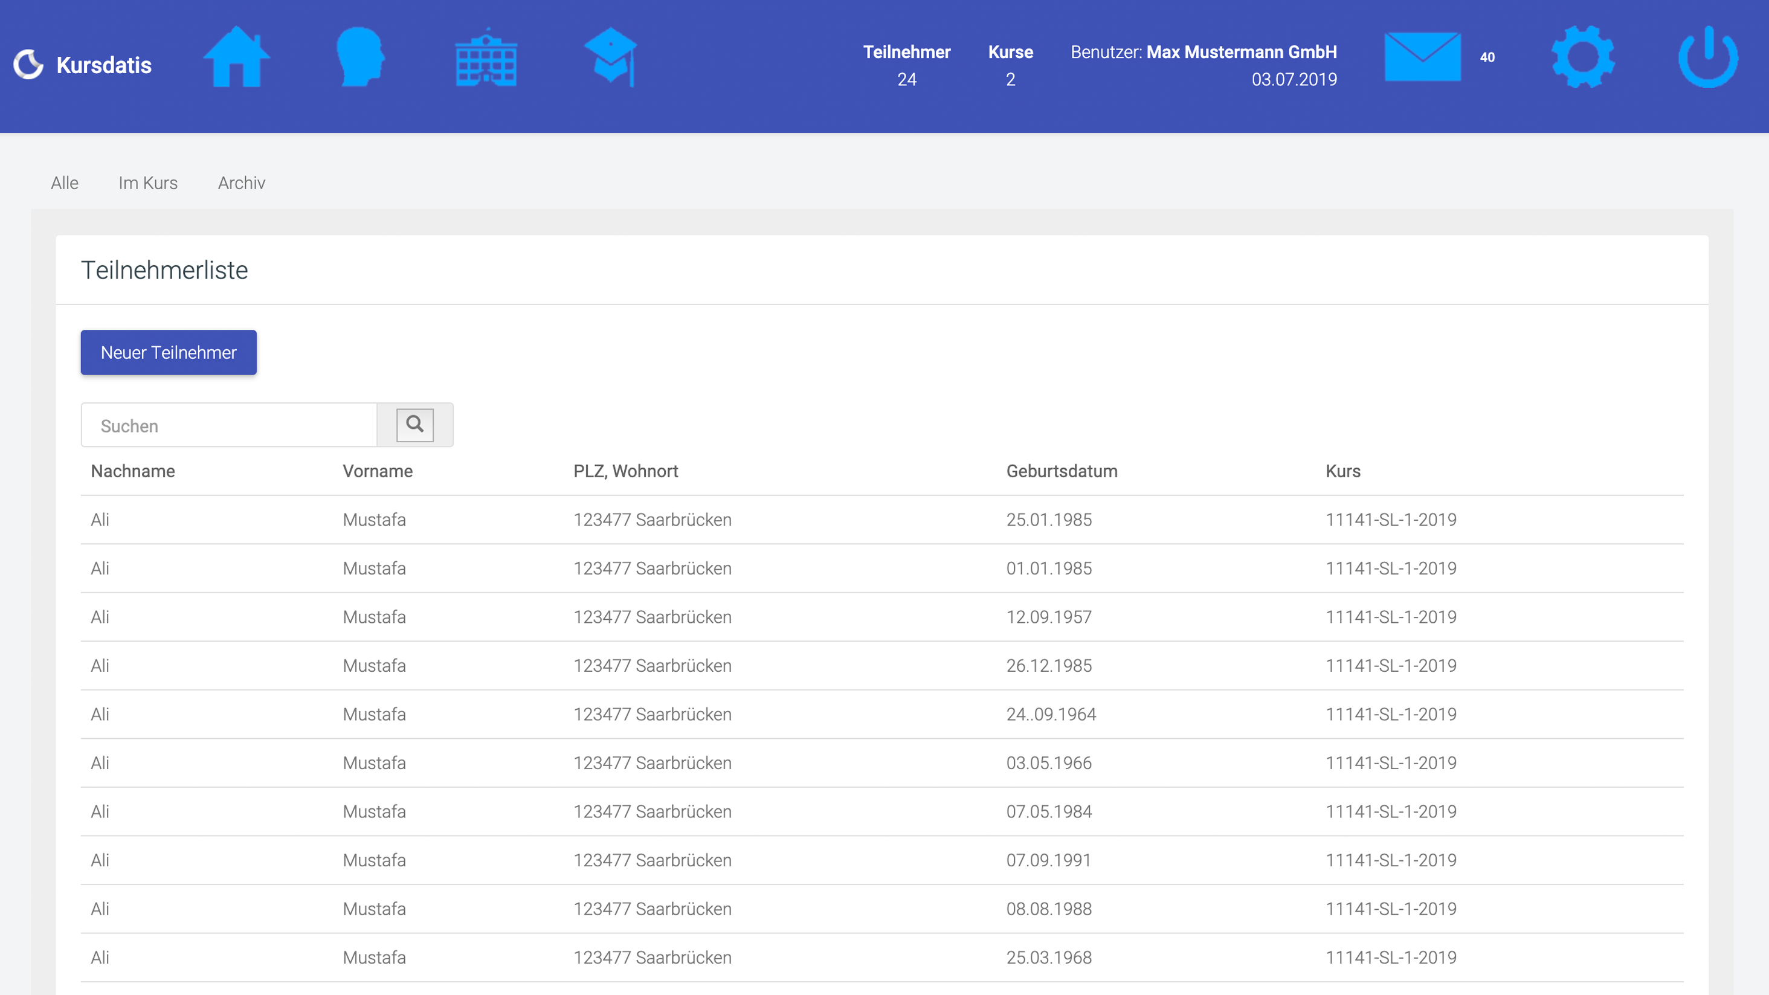Image resolution: width=1769 pixels, height=995 pixels.
Task: Click the PLZ, Wohnort column header
Action: [625, 471]
